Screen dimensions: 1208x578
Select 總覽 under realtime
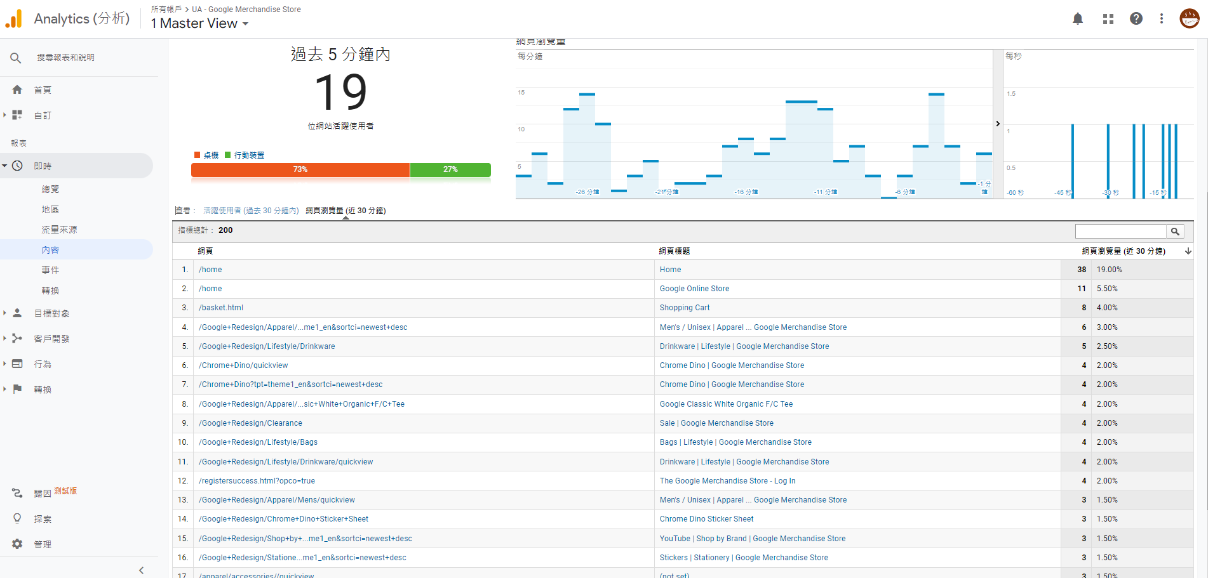(50, 189)
